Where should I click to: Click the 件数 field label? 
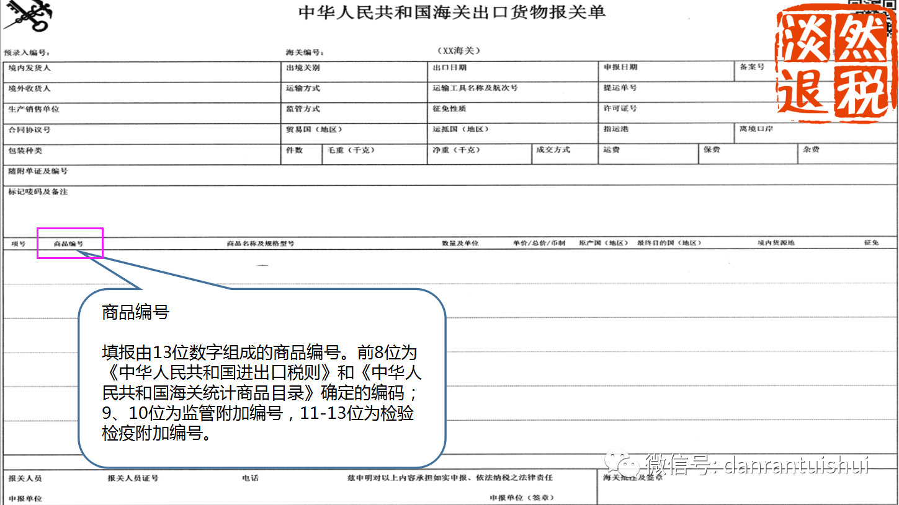click(294, 150)
